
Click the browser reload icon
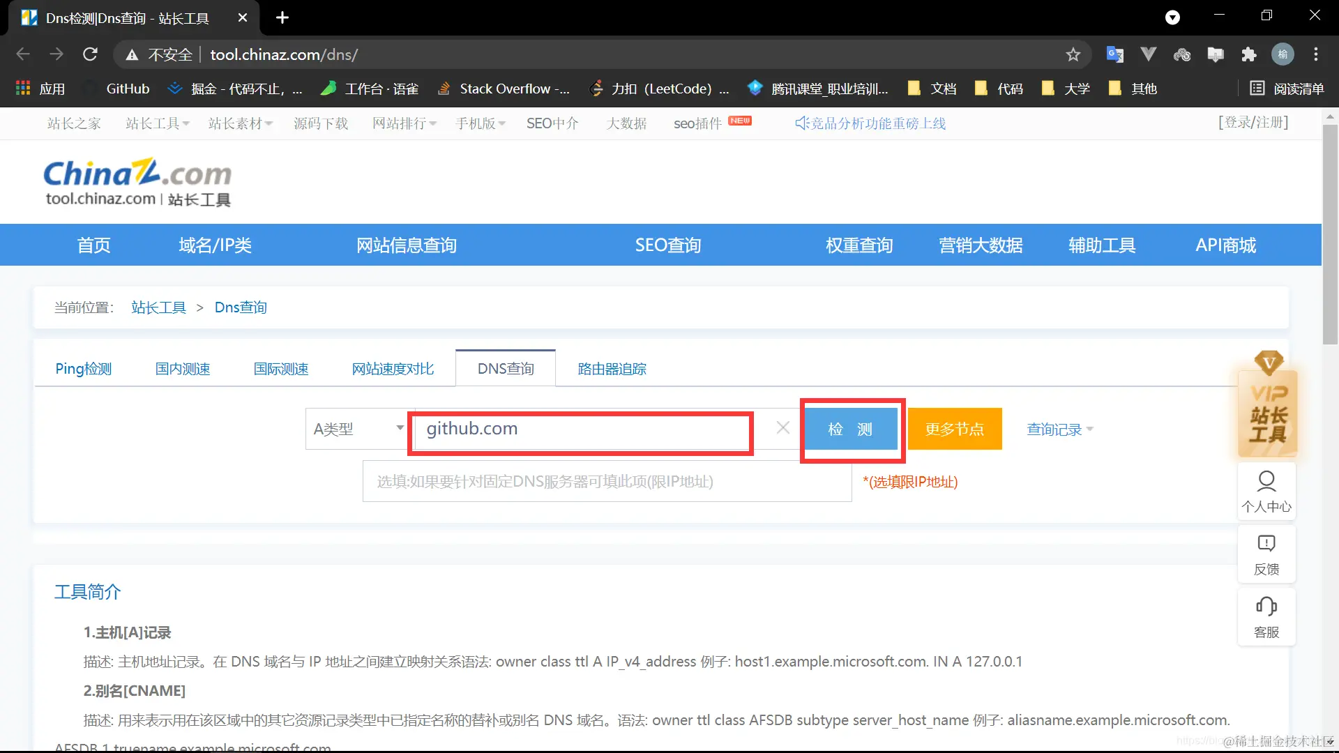click(x=90, y=54)
